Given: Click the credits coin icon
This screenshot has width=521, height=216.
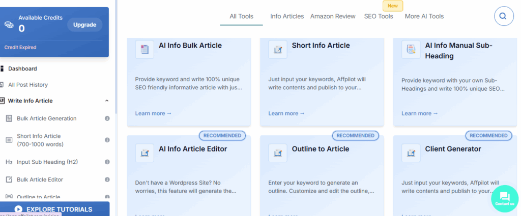Looking at the screenshot, I should pos(9,25).
